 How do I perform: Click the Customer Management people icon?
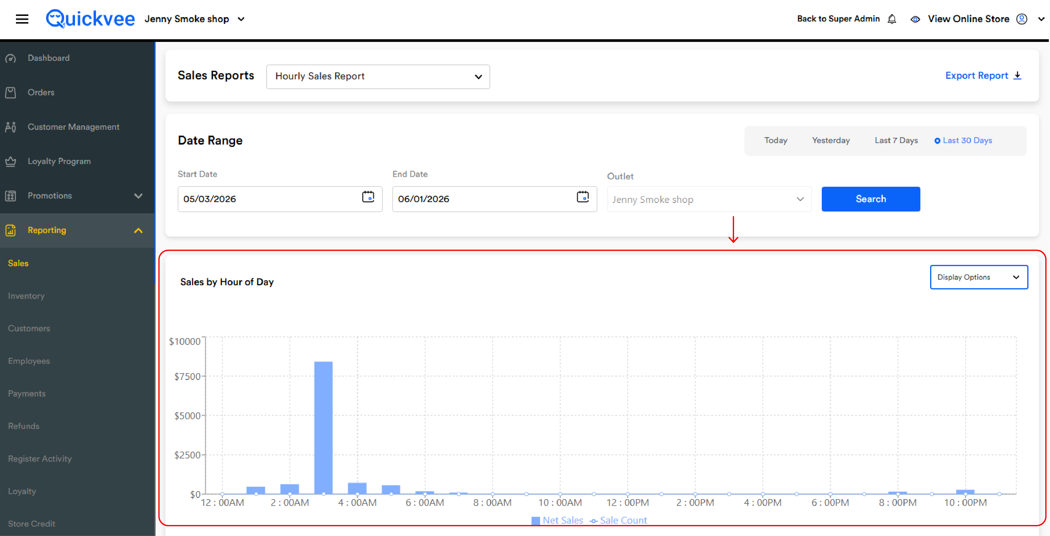click(11, 127)
